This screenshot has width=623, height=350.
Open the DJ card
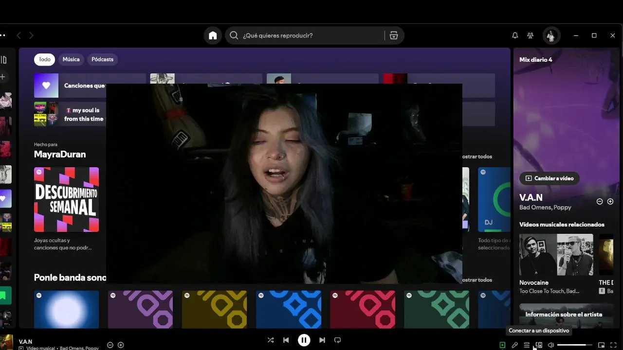coord(494,199)
